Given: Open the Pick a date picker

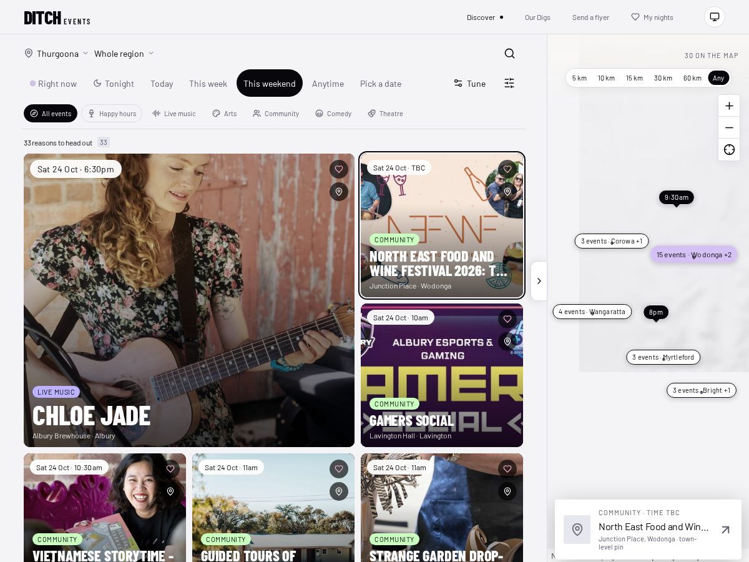Looking at the screenshot, I should tap(381, 84).
